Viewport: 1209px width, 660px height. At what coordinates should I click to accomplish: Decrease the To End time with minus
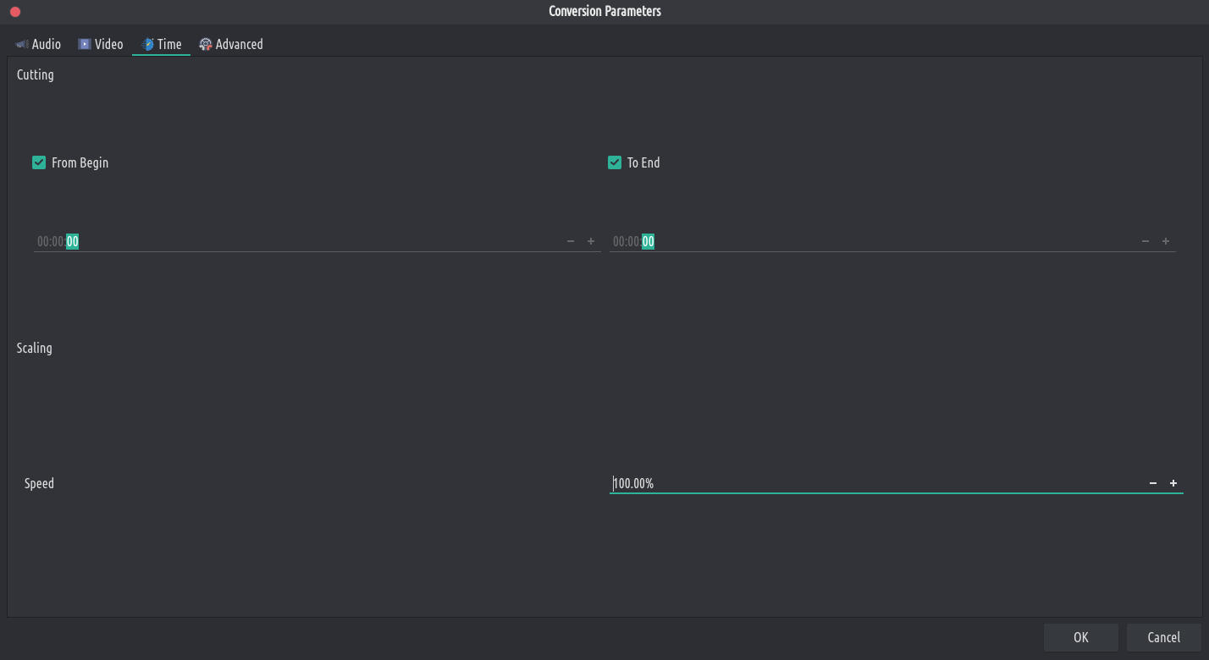(1146, 242)
